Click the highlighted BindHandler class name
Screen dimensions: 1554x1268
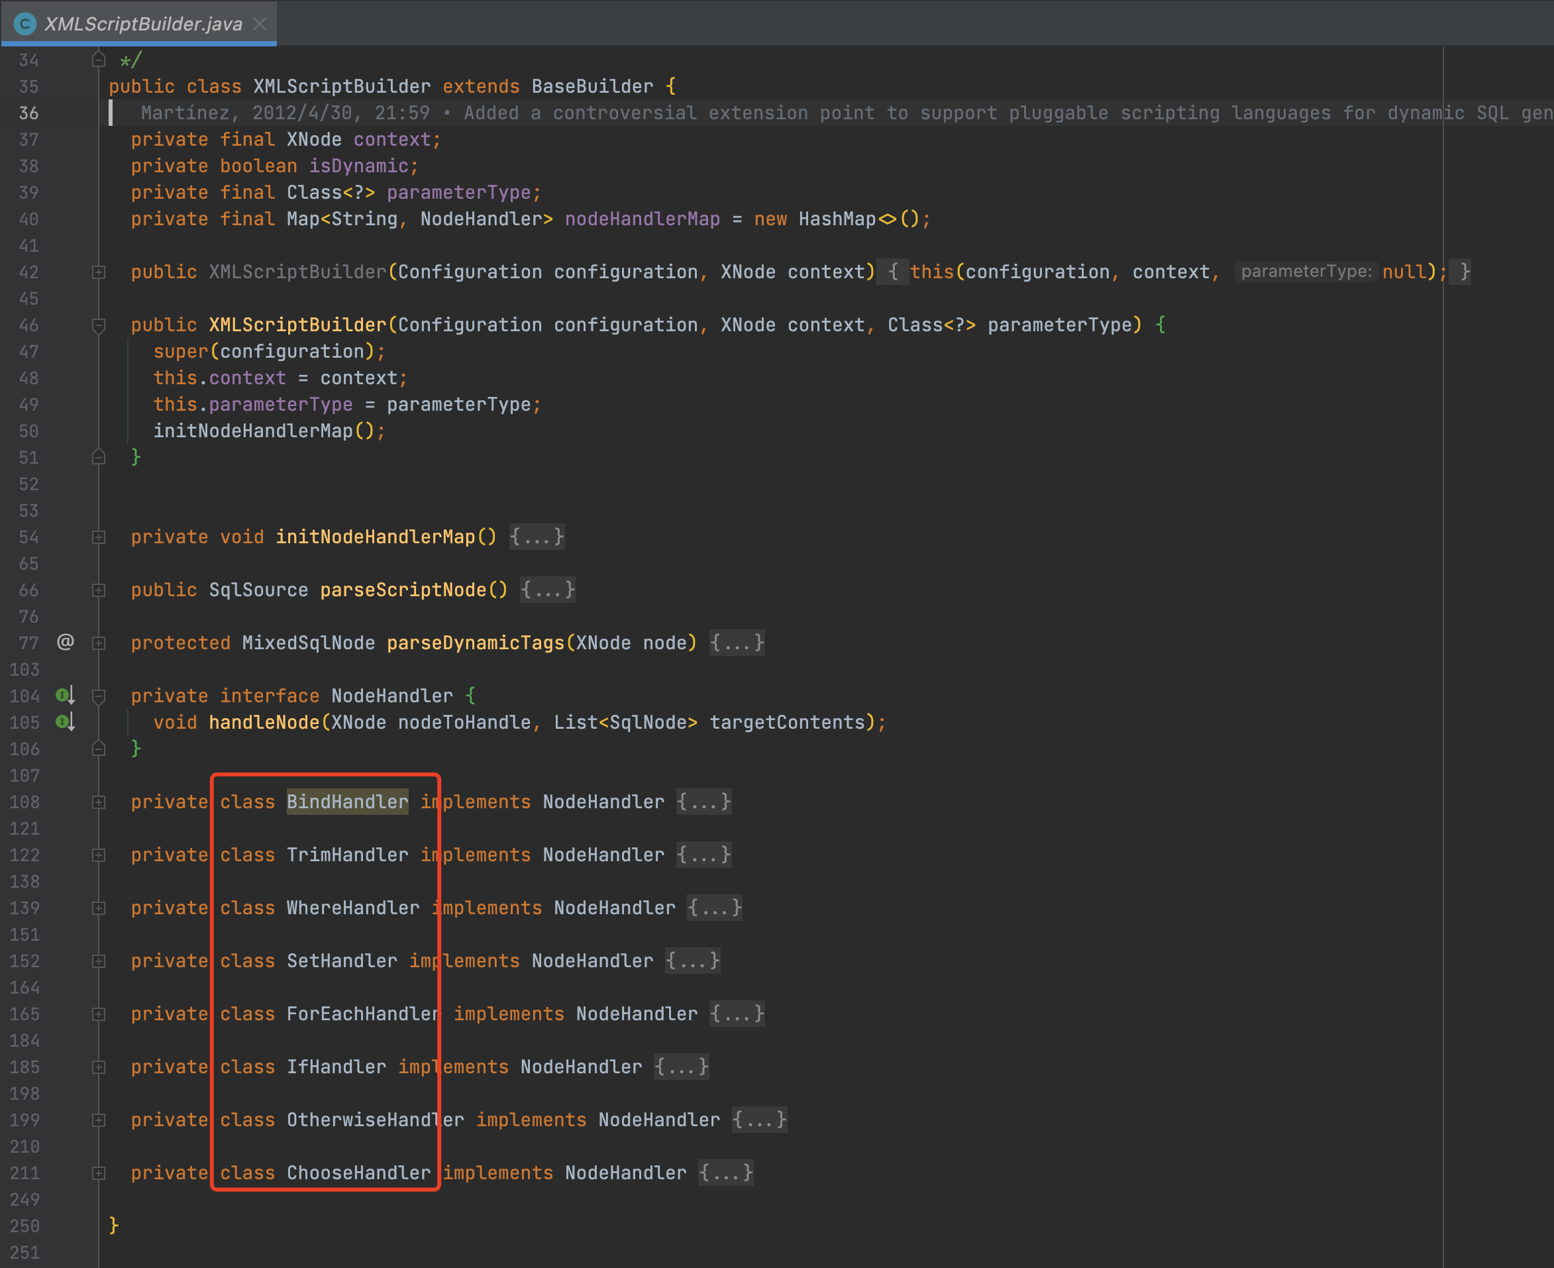coord(347,802)
